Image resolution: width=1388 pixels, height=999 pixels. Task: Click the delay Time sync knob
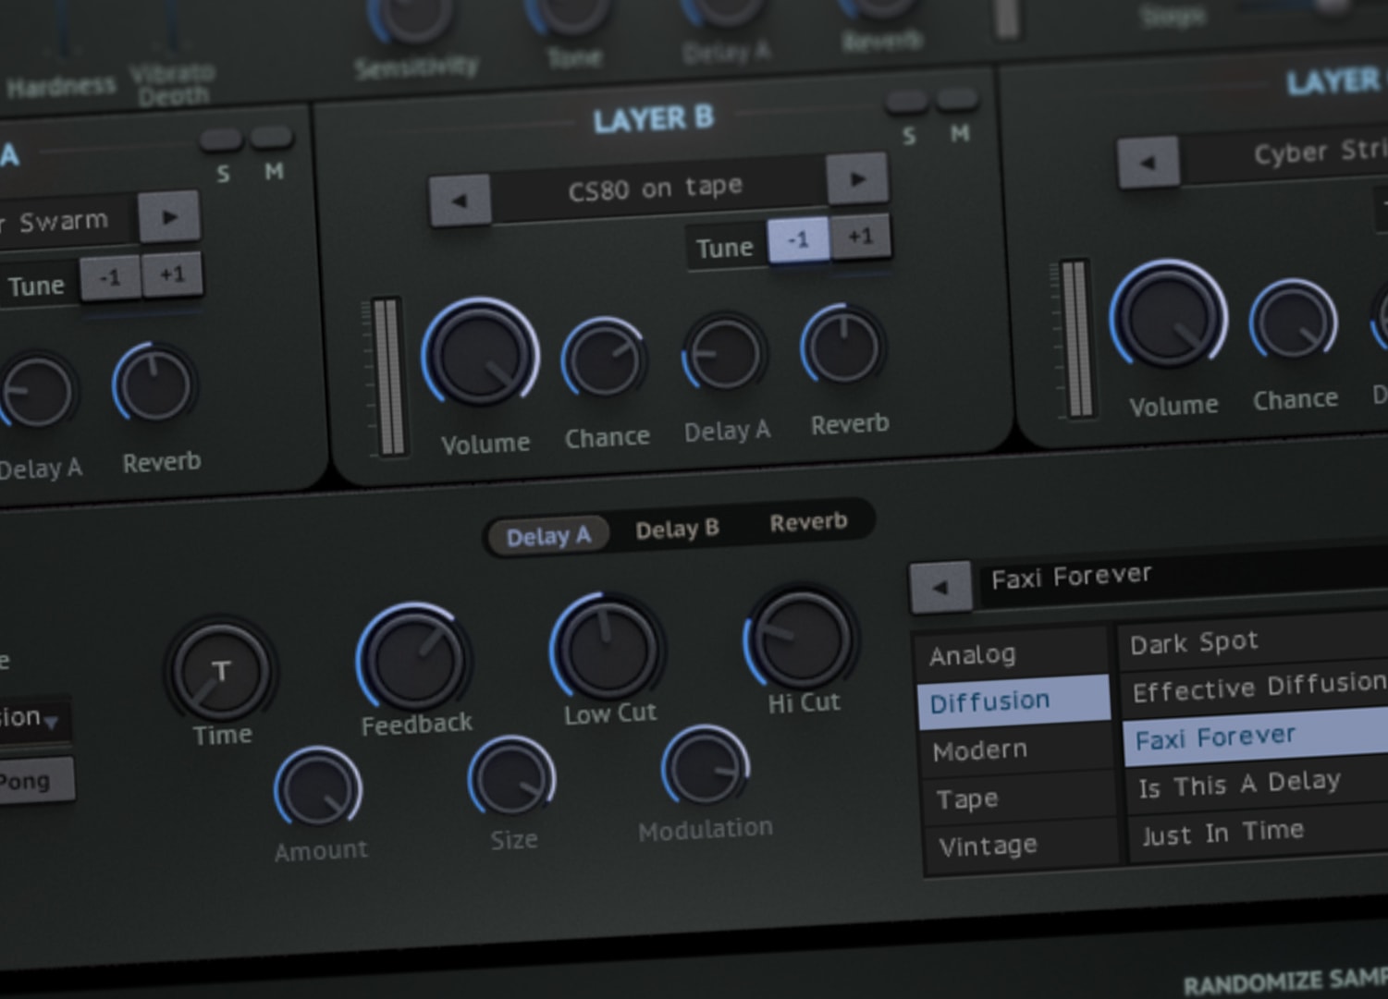point(220,672)
